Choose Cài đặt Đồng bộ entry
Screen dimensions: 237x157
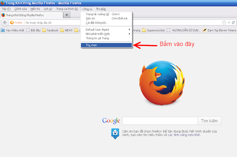click(106, 23)
